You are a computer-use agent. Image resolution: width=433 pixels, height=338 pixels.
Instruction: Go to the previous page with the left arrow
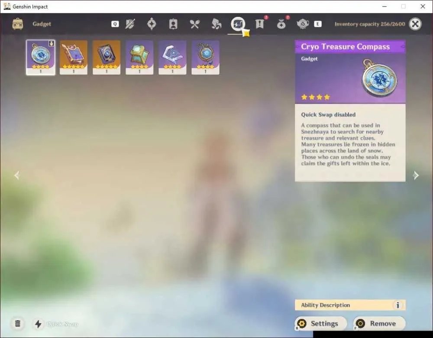(17, 175)
